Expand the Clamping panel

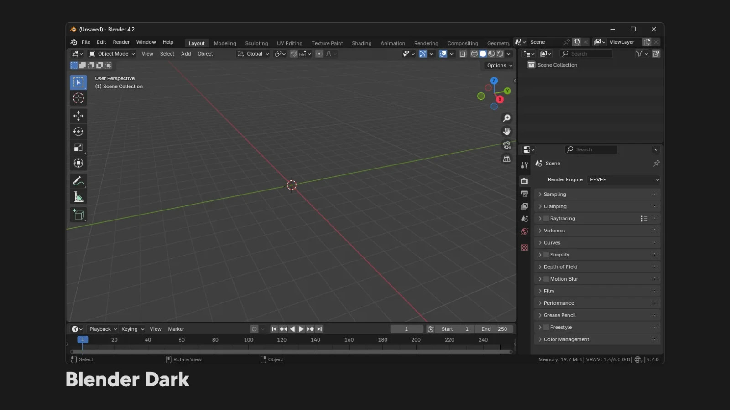click(597, 206)
